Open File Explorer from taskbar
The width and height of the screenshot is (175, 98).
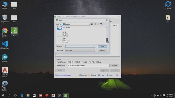coord(28,96)
